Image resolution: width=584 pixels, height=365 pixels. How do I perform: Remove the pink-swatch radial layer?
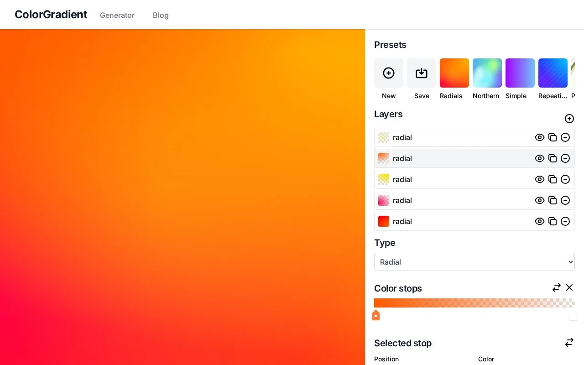coord(565,200)
